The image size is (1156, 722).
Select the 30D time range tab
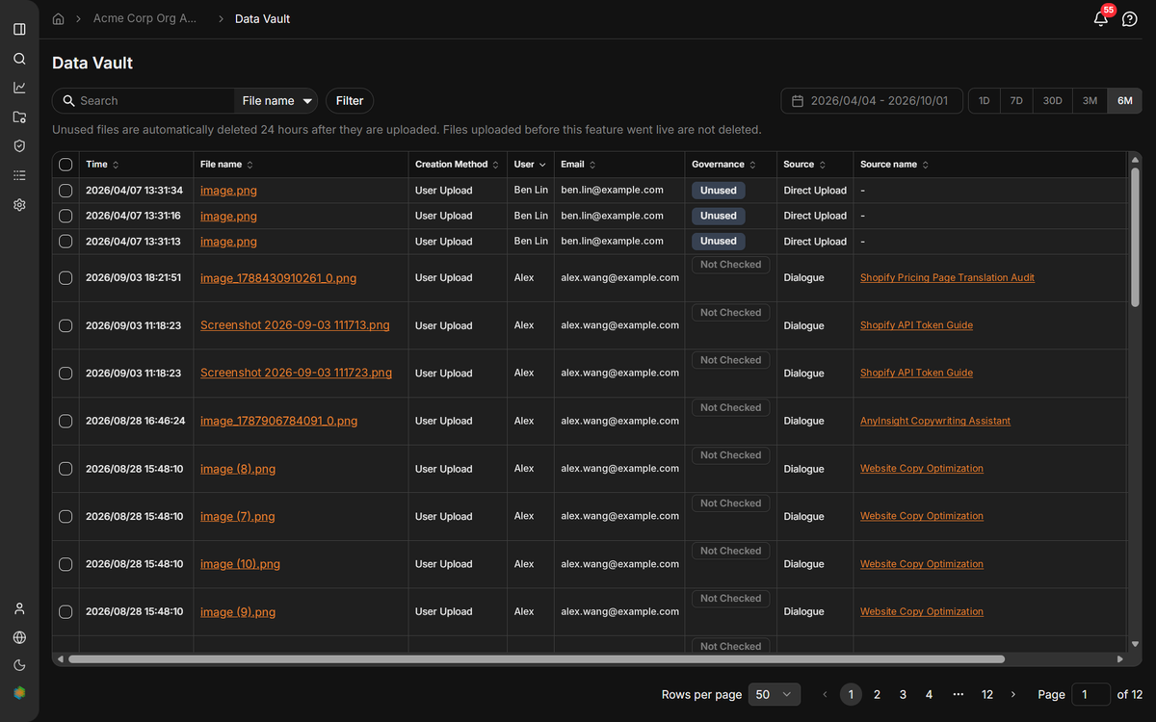[x=1052, y=100]
